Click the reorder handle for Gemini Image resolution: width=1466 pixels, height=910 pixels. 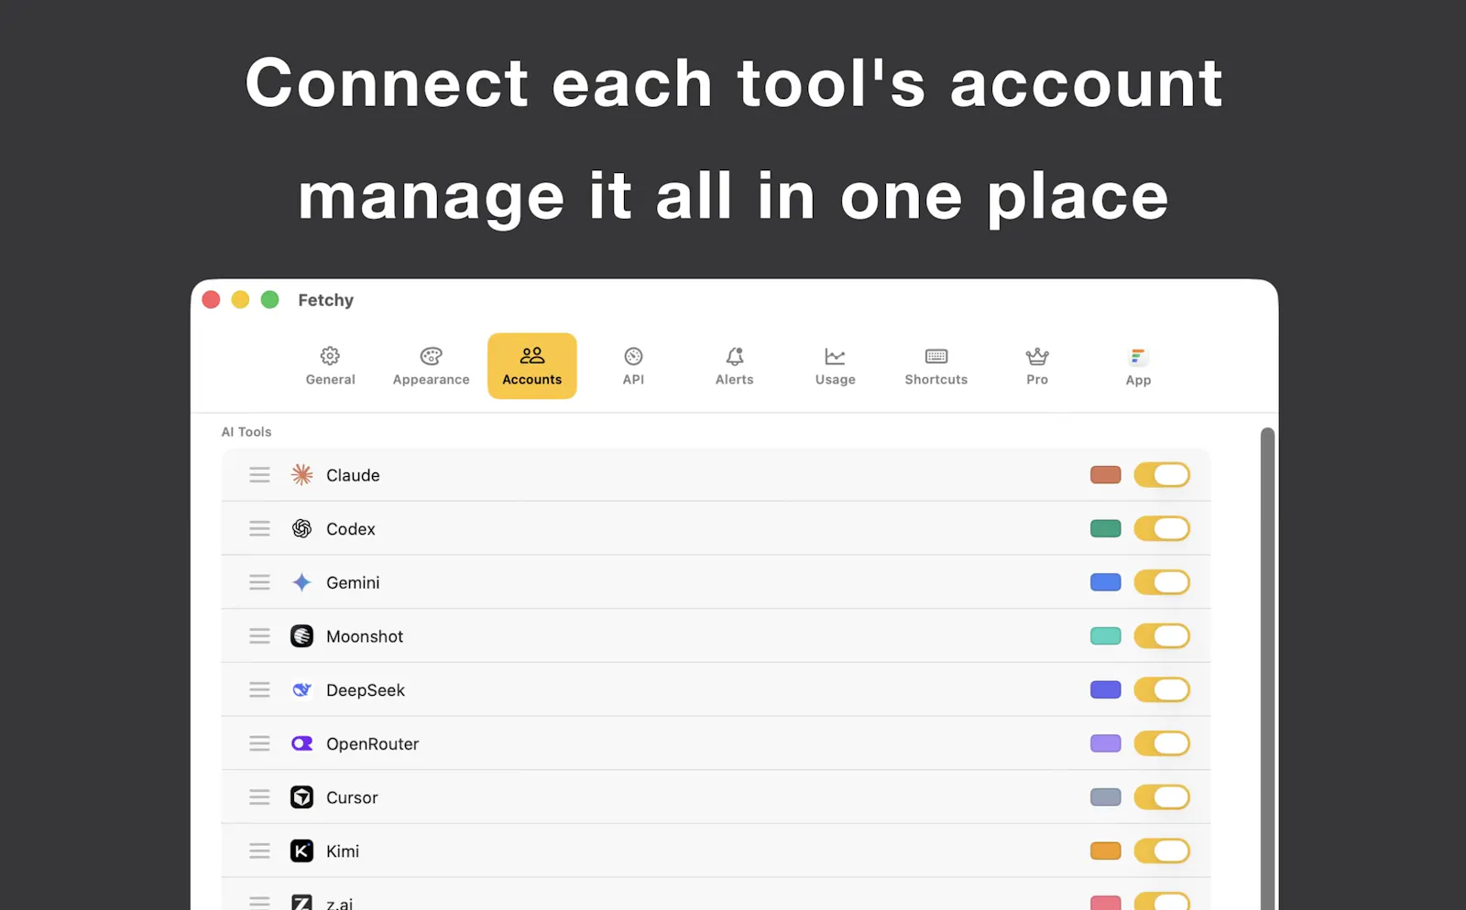(x=259, y=582)
